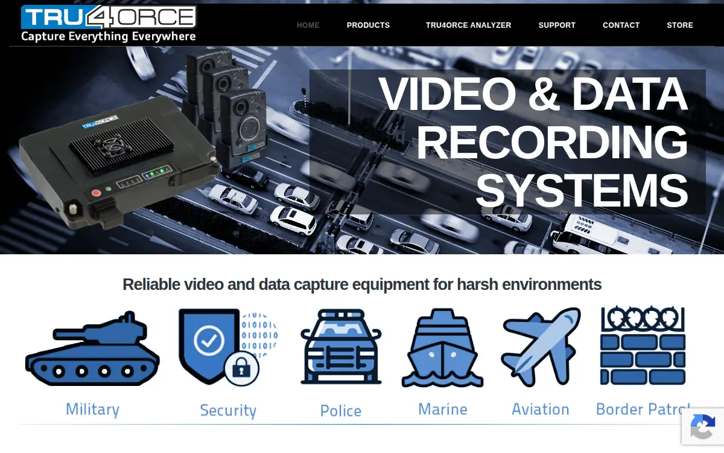Viewport: 724px width, 453px height.
Task: Click the Marine ship icon
Action: point(442,348)
